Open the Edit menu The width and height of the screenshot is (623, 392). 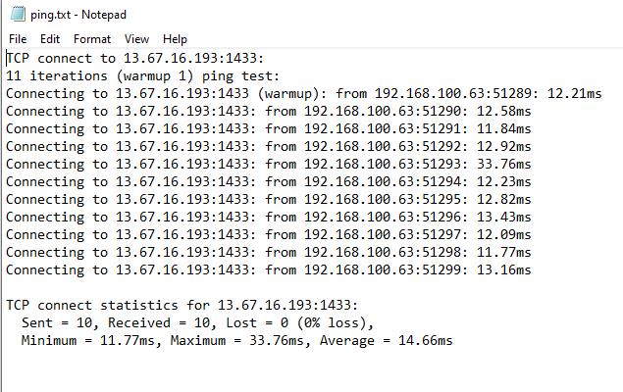pyautogui.click(x=50, y=39)
